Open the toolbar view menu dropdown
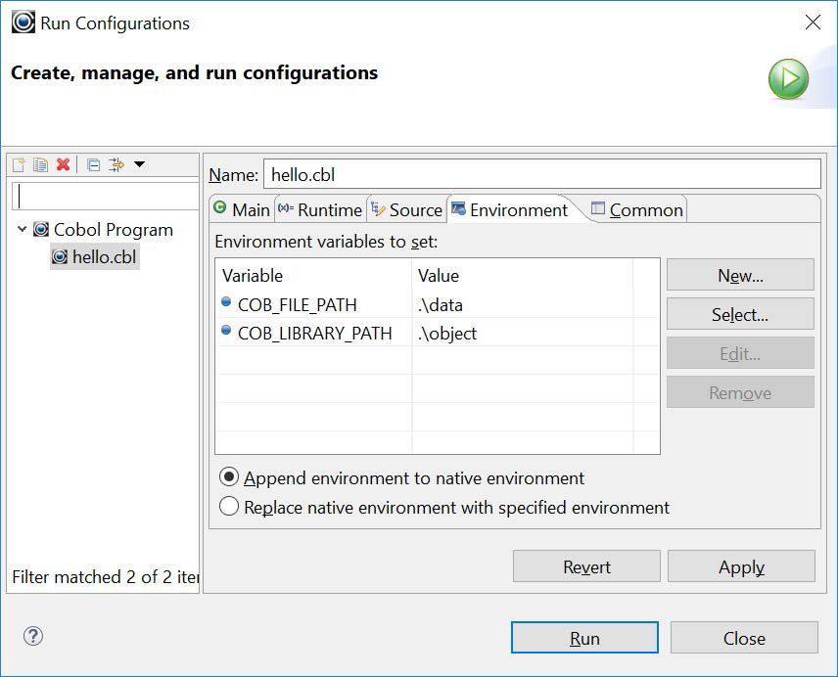The height and width of the screenshot is (677, 838). 139,164
